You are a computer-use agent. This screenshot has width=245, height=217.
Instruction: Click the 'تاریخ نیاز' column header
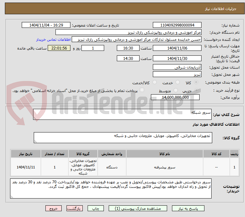[26, 154]
